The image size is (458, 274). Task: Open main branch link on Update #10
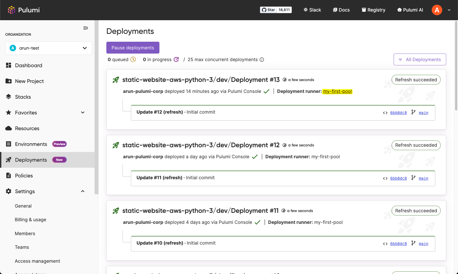(x=423, y=244)
